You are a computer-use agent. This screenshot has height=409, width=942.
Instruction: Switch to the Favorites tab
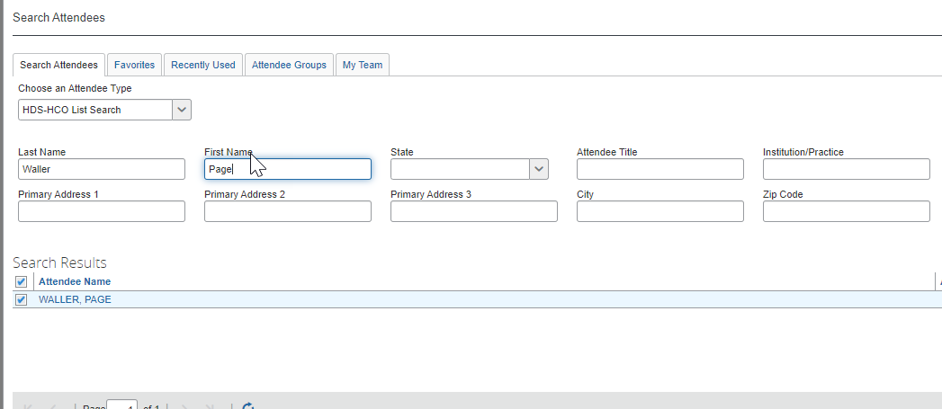[134, 65]
